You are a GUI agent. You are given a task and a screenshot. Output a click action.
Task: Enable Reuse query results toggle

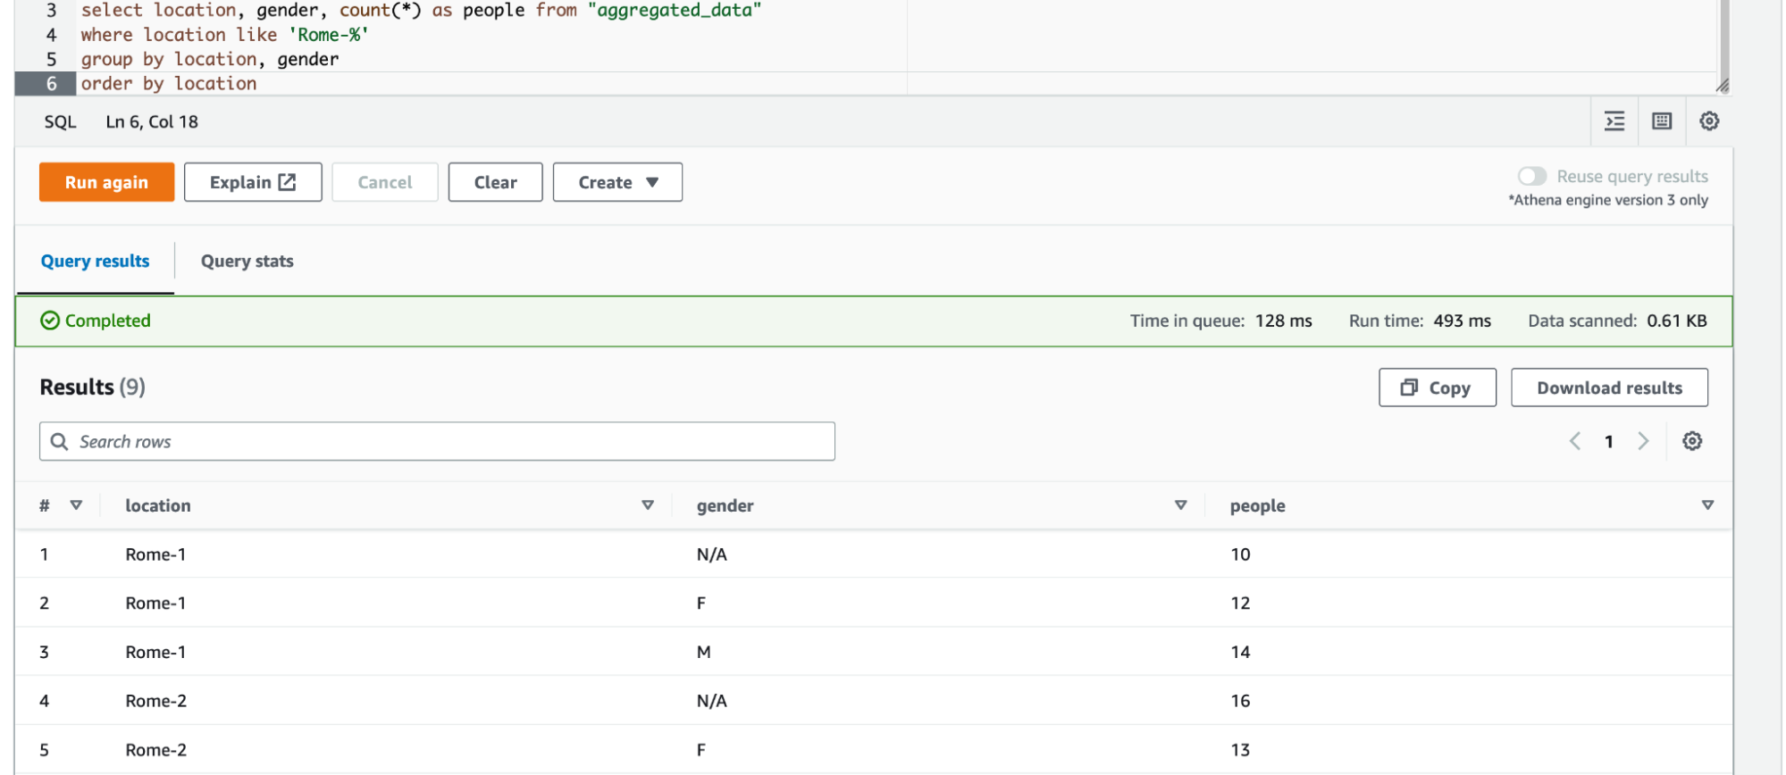coord(1531,177)
